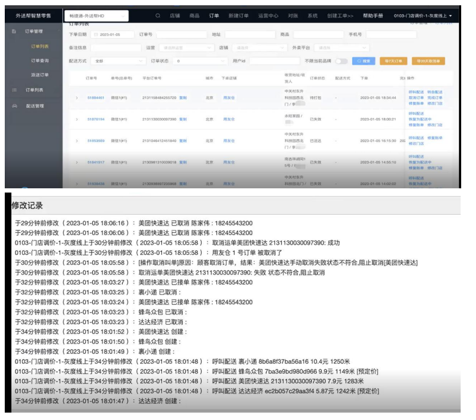Click the 配送管理 car icon in sidebar

14,106
